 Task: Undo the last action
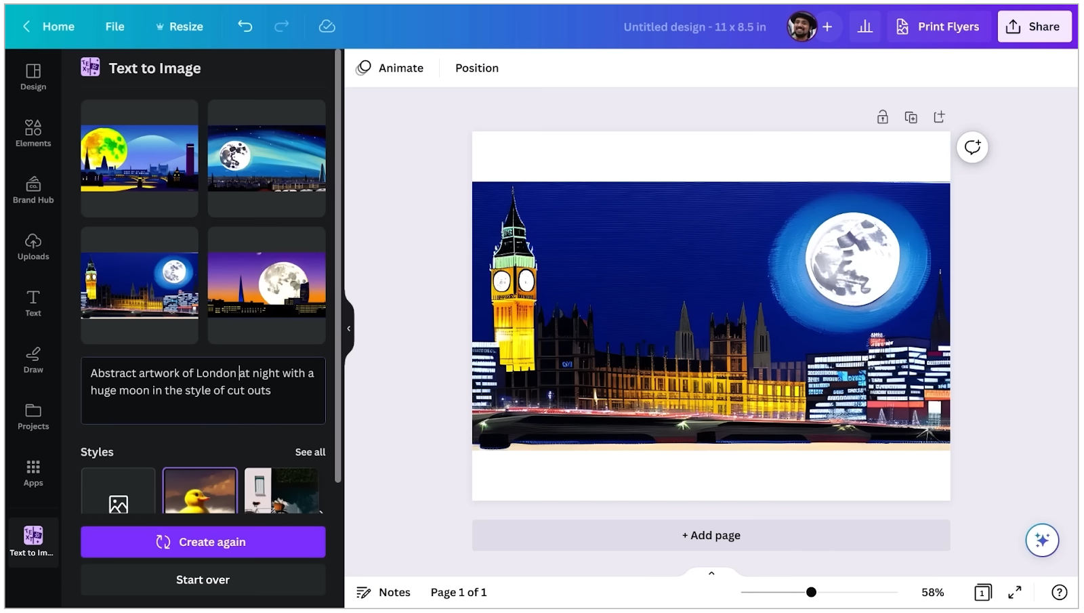click(x=245, y=26)
